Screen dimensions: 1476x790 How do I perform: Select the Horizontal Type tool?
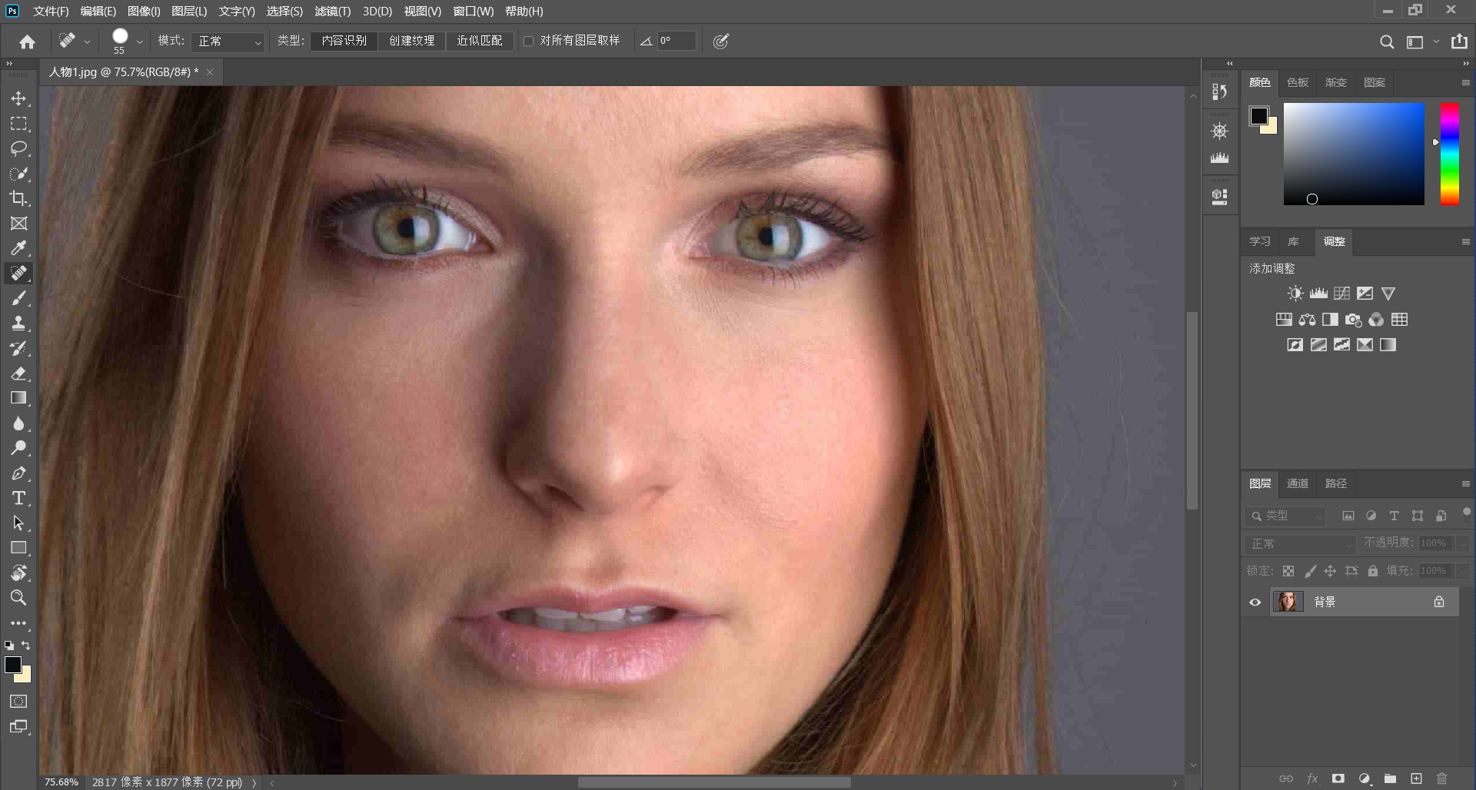click(18, 498)
